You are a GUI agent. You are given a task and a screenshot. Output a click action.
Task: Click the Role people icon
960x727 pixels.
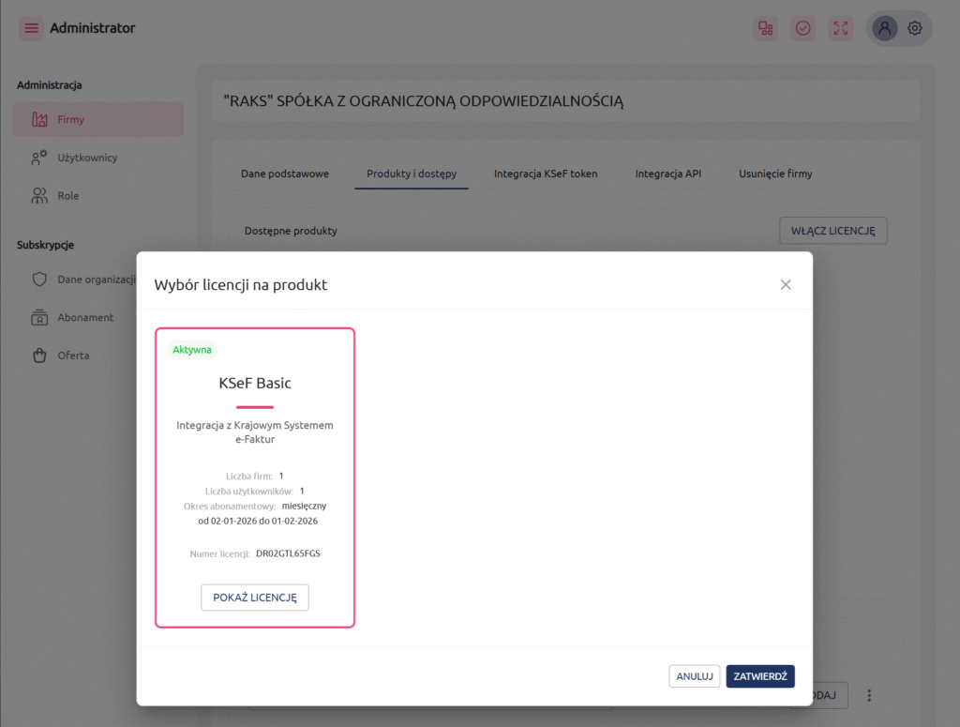click(x=39, y=196)
